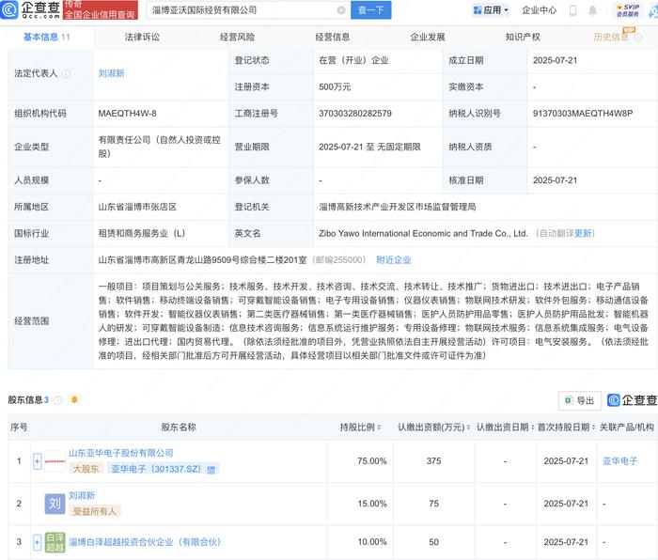Open 山东亚华电子股份有限公司 shareholder link
658x560 pixels.
[121, 453]
